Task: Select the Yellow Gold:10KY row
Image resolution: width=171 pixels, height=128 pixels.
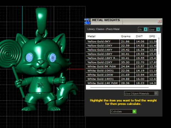Action: click(121, 46)
